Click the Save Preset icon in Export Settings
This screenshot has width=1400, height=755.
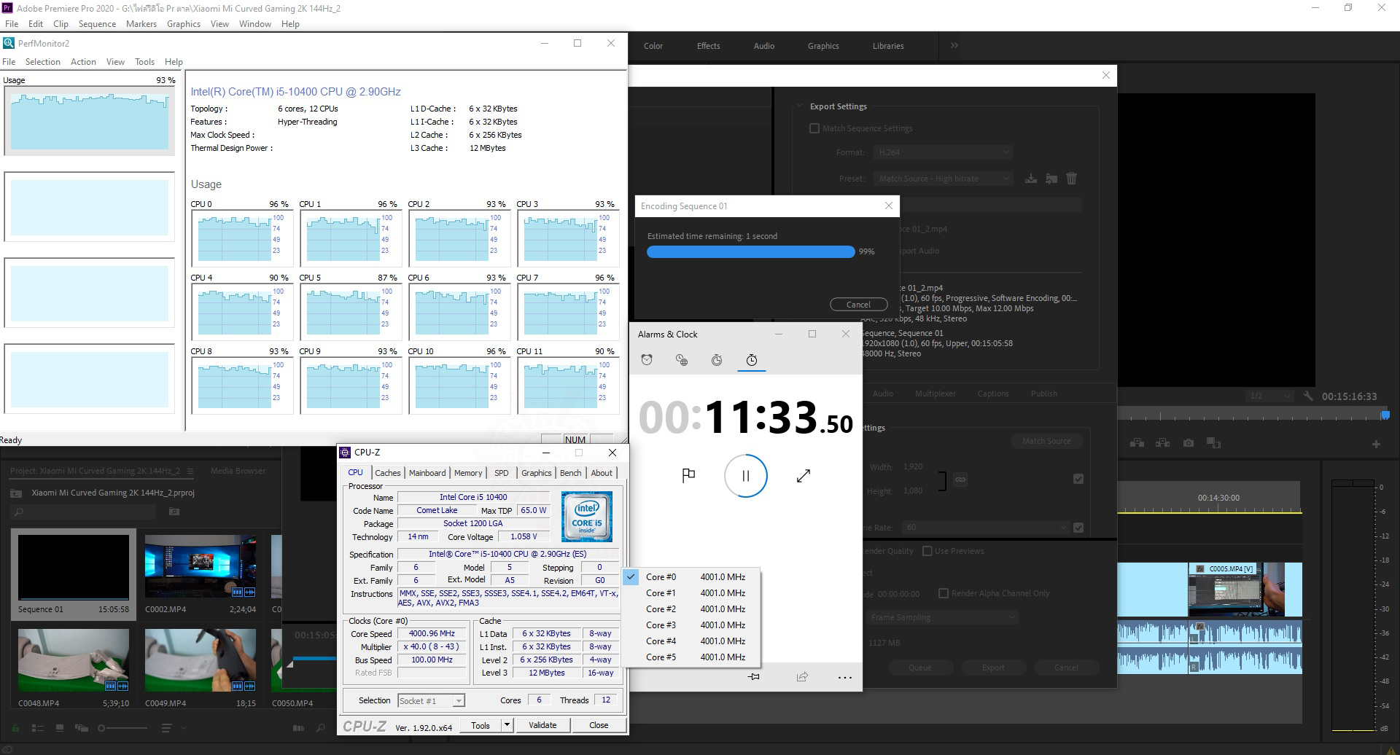point(1031,179)
